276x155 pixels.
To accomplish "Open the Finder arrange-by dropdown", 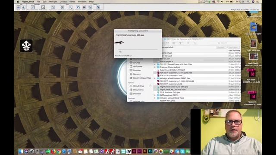I will 174,43.
